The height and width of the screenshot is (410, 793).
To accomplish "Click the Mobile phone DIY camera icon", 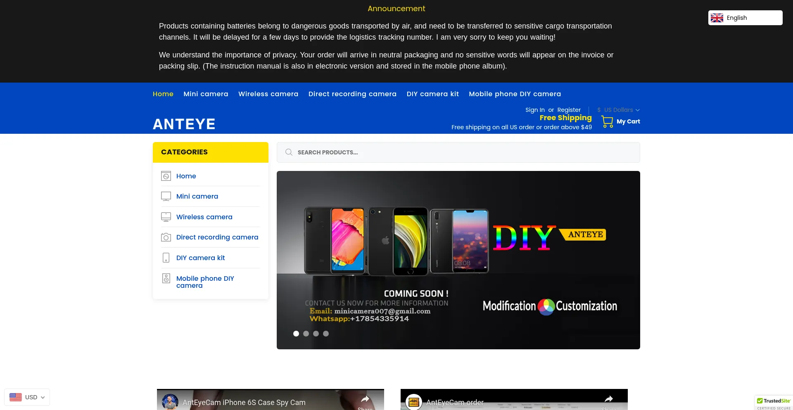I will point(166,278).
